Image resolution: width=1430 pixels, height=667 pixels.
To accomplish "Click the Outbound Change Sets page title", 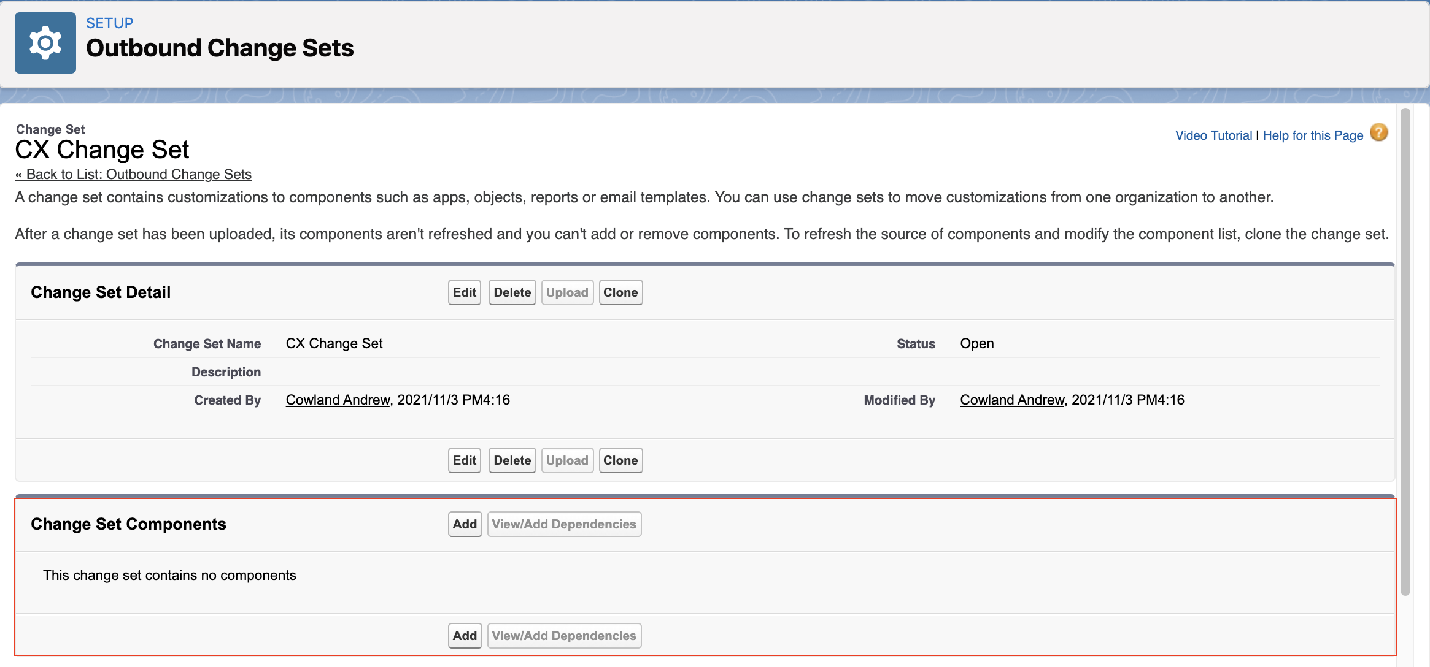I will 220,48.
